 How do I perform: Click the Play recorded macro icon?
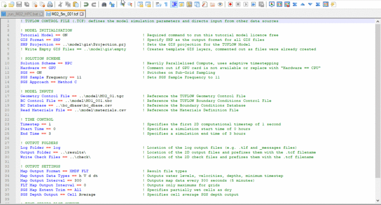pyautogui.click(x=247, y=4)
